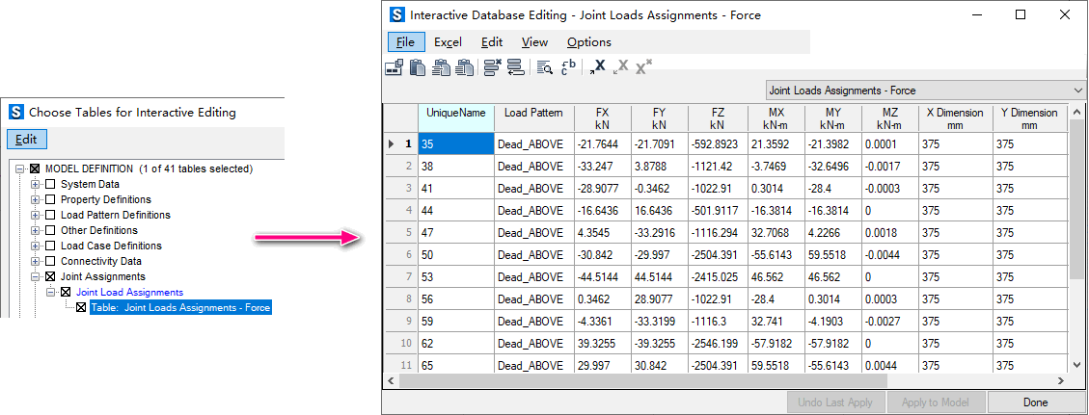Check the System Data checkbox
Screen dimensions: 1089x415
pos(50,184)
